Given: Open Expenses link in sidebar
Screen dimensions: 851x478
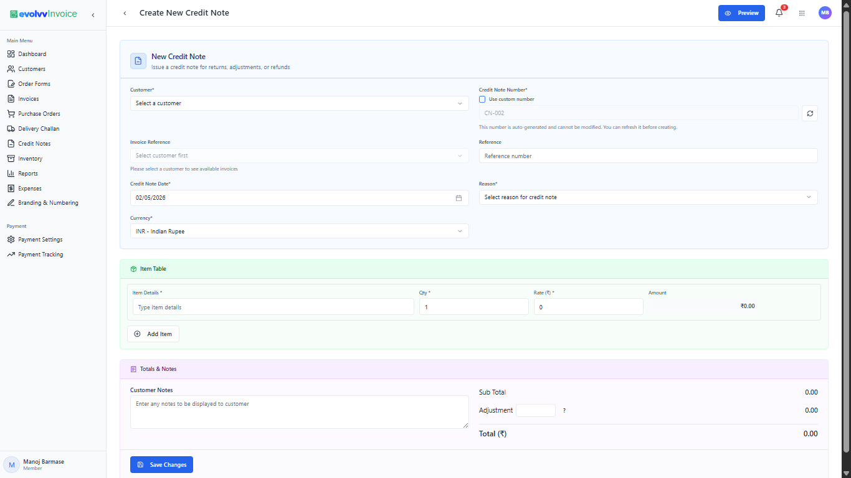Looking at the screenshot, I should click(30, 189).
